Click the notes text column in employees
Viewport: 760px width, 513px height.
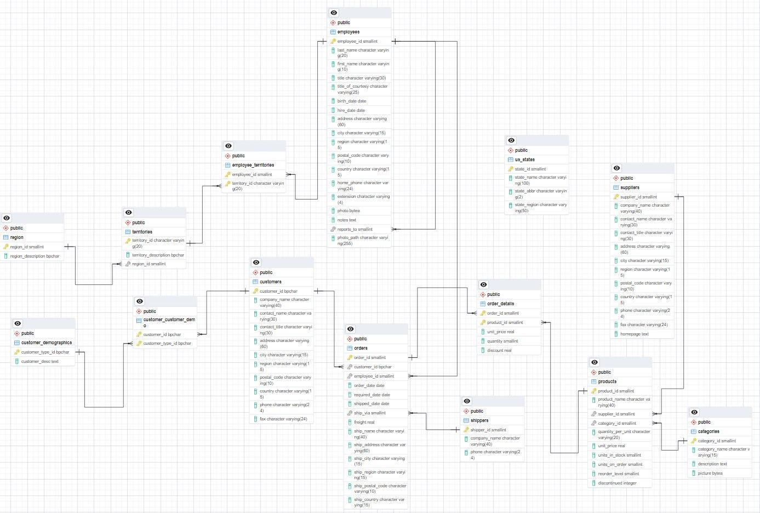pyautogui.click(x=359, y=220)
